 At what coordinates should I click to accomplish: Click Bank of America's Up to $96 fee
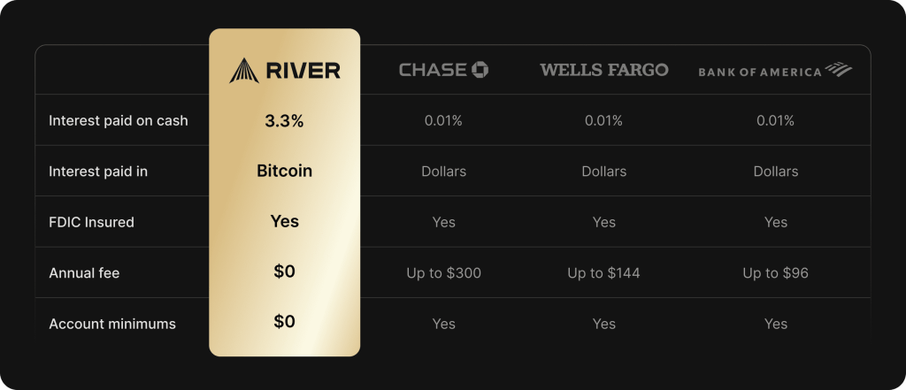tap(776, 273)
